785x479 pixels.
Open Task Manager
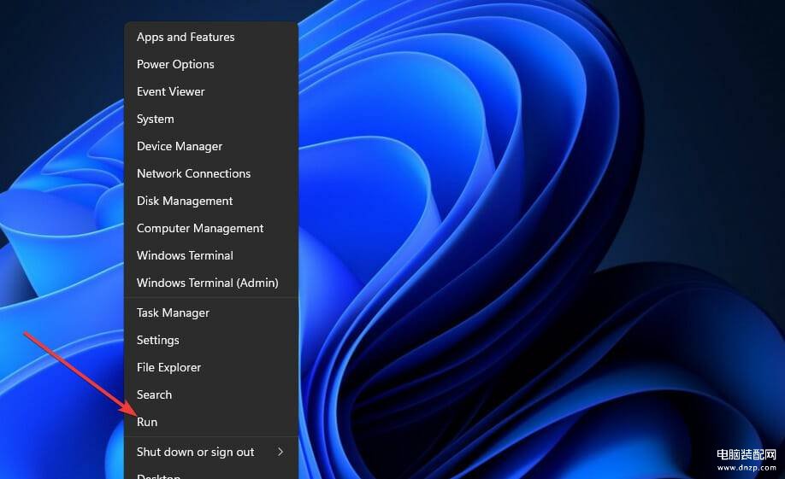coord(210,313)
